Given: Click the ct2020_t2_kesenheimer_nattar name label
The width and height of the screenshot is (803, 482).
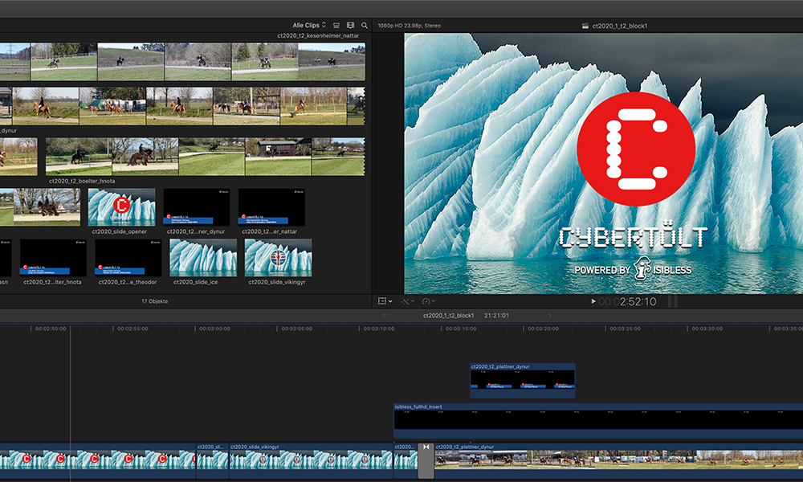Looking at the screenshot, I should (318, 36).
